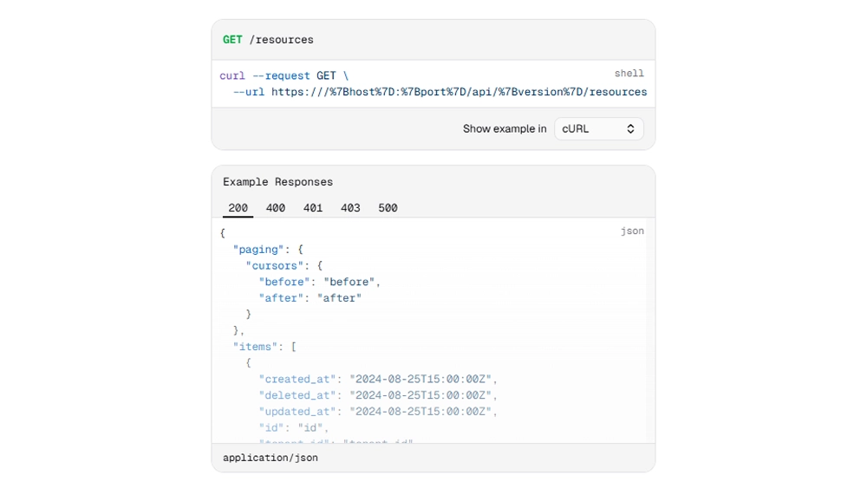
Task: Click the "cursors" key in the response
Action: pyautogui.click(x=275, y=266)
